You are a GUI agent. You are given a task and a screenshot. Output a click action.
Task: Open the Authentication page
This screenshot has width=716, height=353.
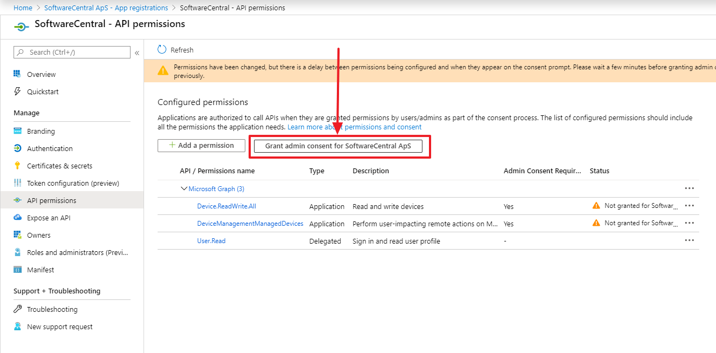pos(49,149)
